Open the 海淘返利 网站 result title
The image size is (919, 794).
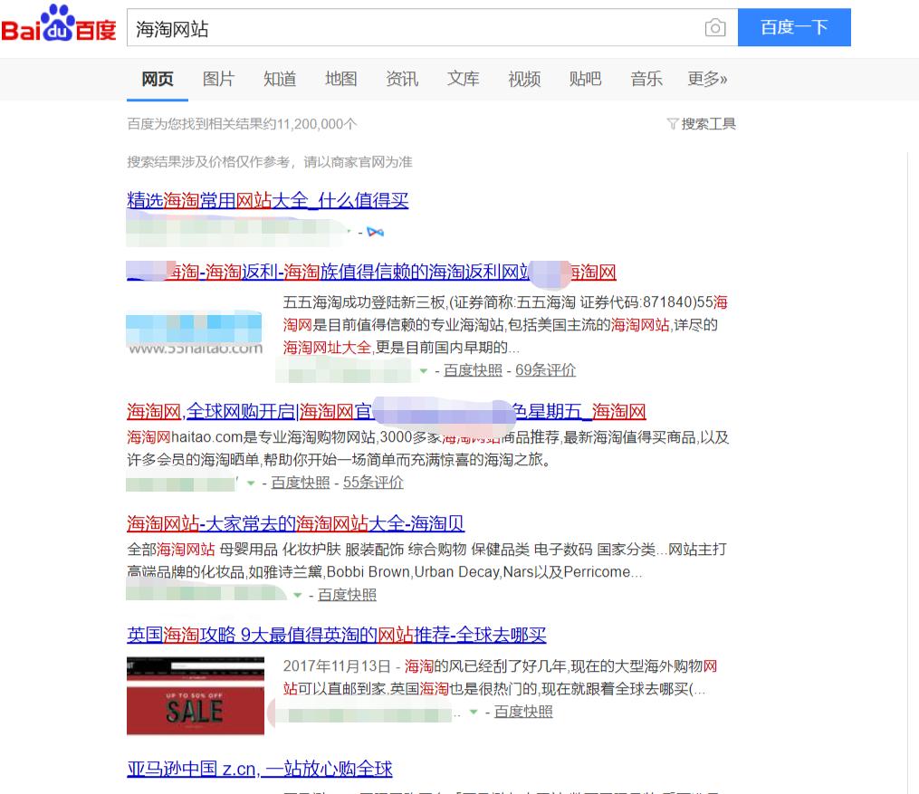click(371, 273)
